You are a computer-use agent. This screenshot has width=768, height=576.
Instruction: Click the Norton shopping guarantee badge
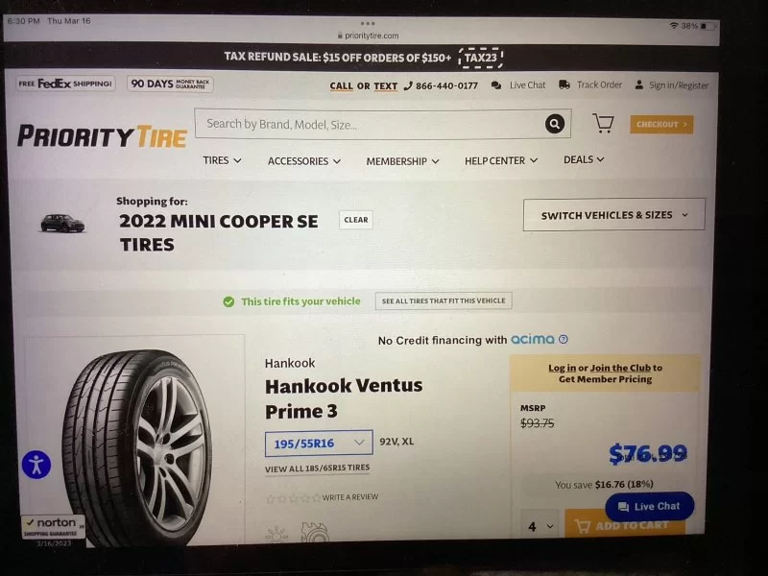coord(53,526)
